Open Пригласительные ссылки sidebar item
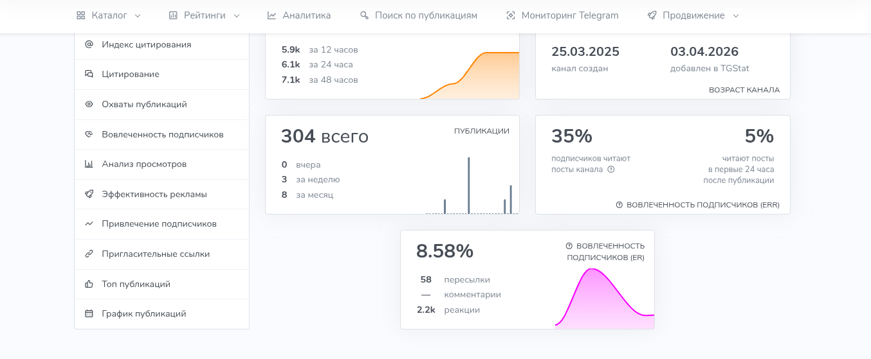 pyautogui.click(x=161, y=254)
